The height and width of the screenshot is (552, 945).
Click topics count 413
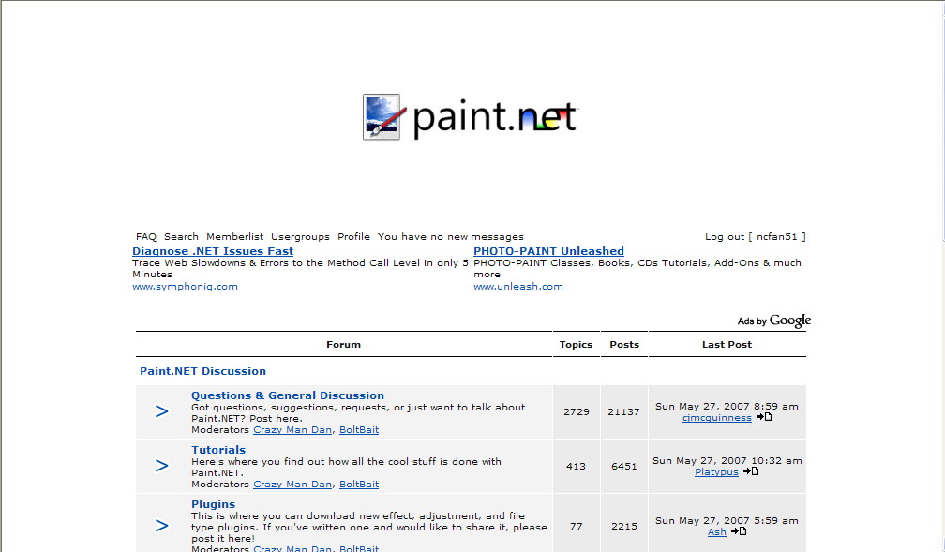(x=577, y=466)
